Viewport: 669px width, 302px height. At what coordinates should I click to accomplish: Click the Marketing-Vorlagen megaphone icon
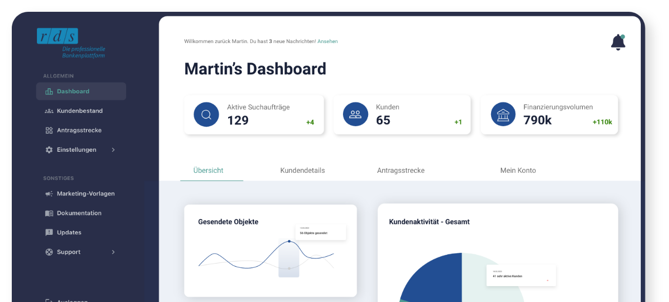coord(49,194)
